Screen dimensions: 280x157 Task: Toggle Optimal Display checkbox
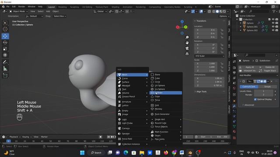click(x=255, y=99)
